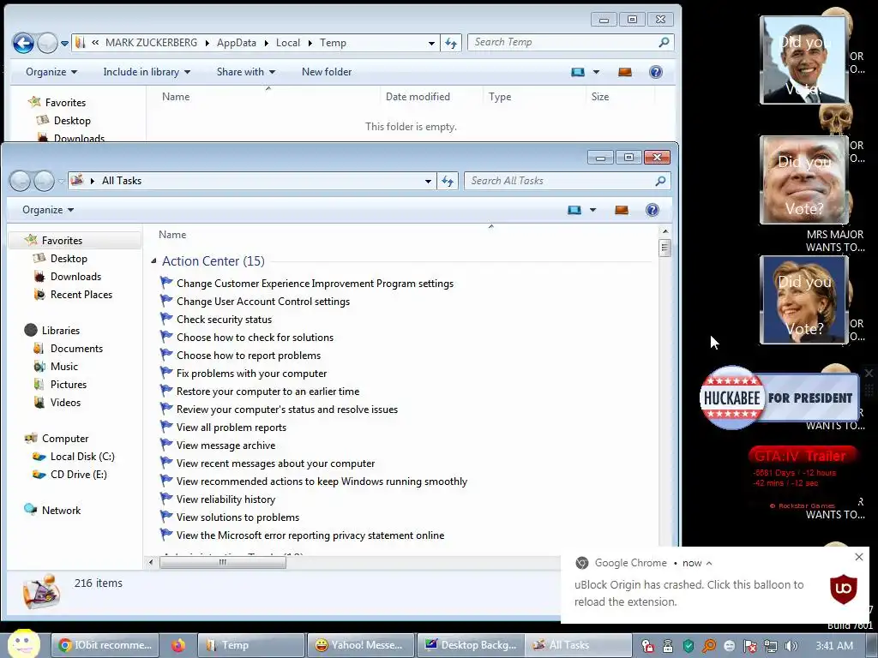The height and width of the screenshot is (658, 878).
Task: Toggle preview pane icon in All Tasks window
Action: 622,210
